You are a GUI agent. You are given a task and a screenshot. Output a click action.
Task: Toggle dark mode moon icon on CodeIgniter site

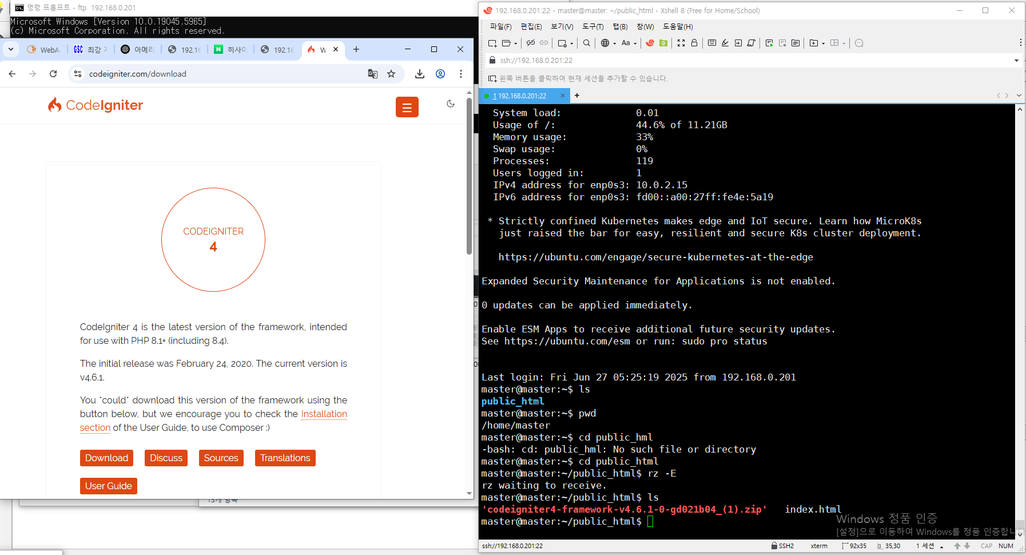pos(451,104)
